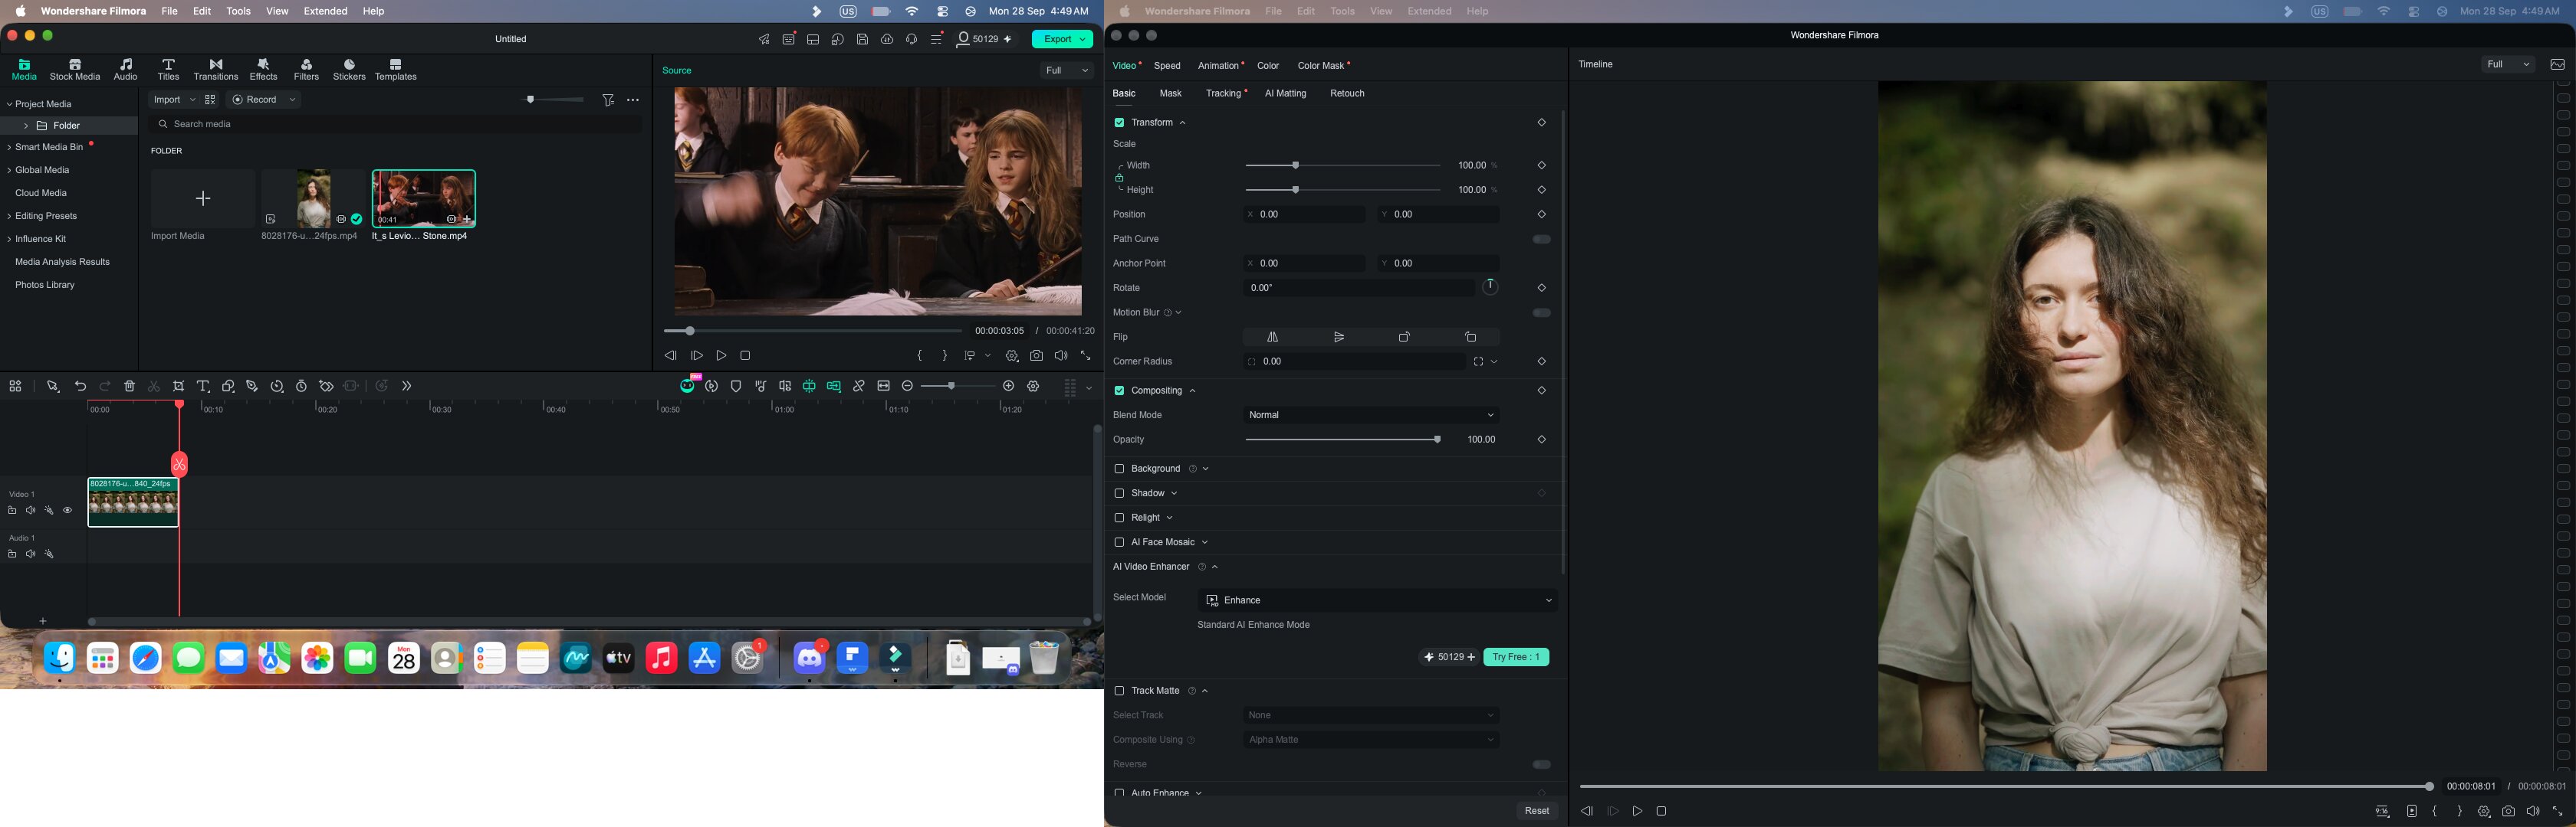Switch to the Mask sub-tab

1170,94
